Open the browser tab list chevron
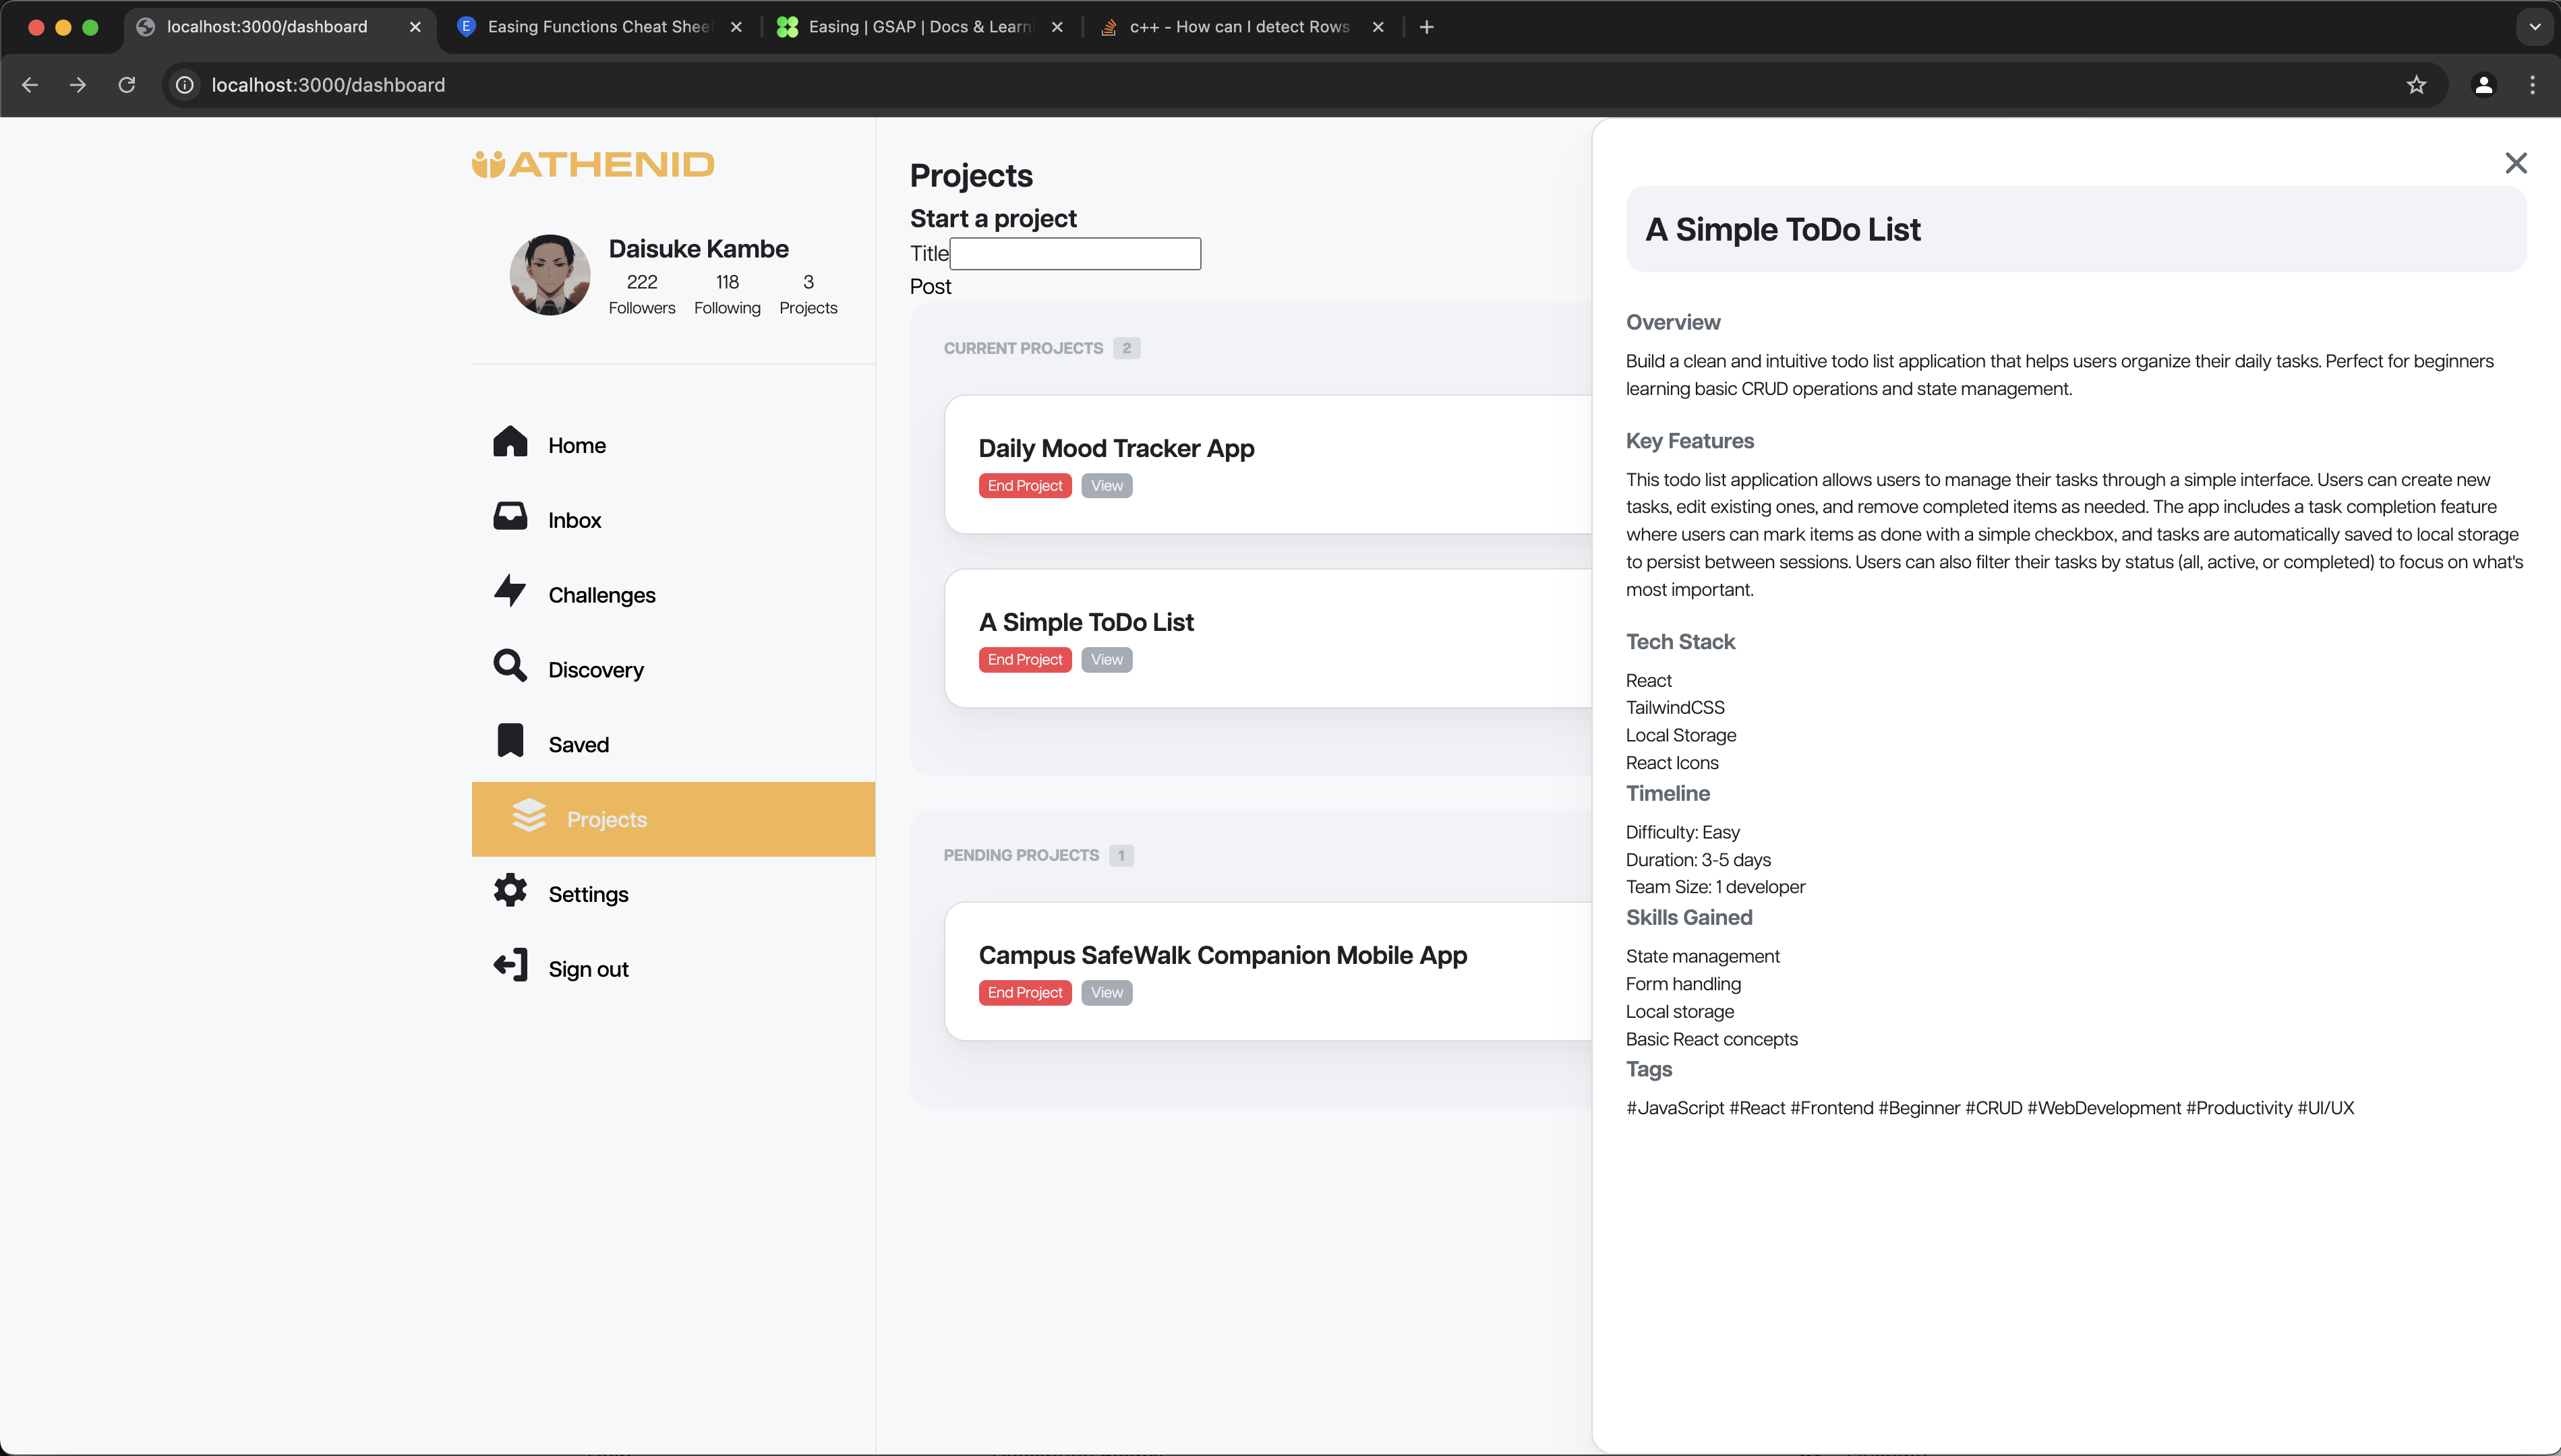2561x1456 pixels. point(2534,27)
